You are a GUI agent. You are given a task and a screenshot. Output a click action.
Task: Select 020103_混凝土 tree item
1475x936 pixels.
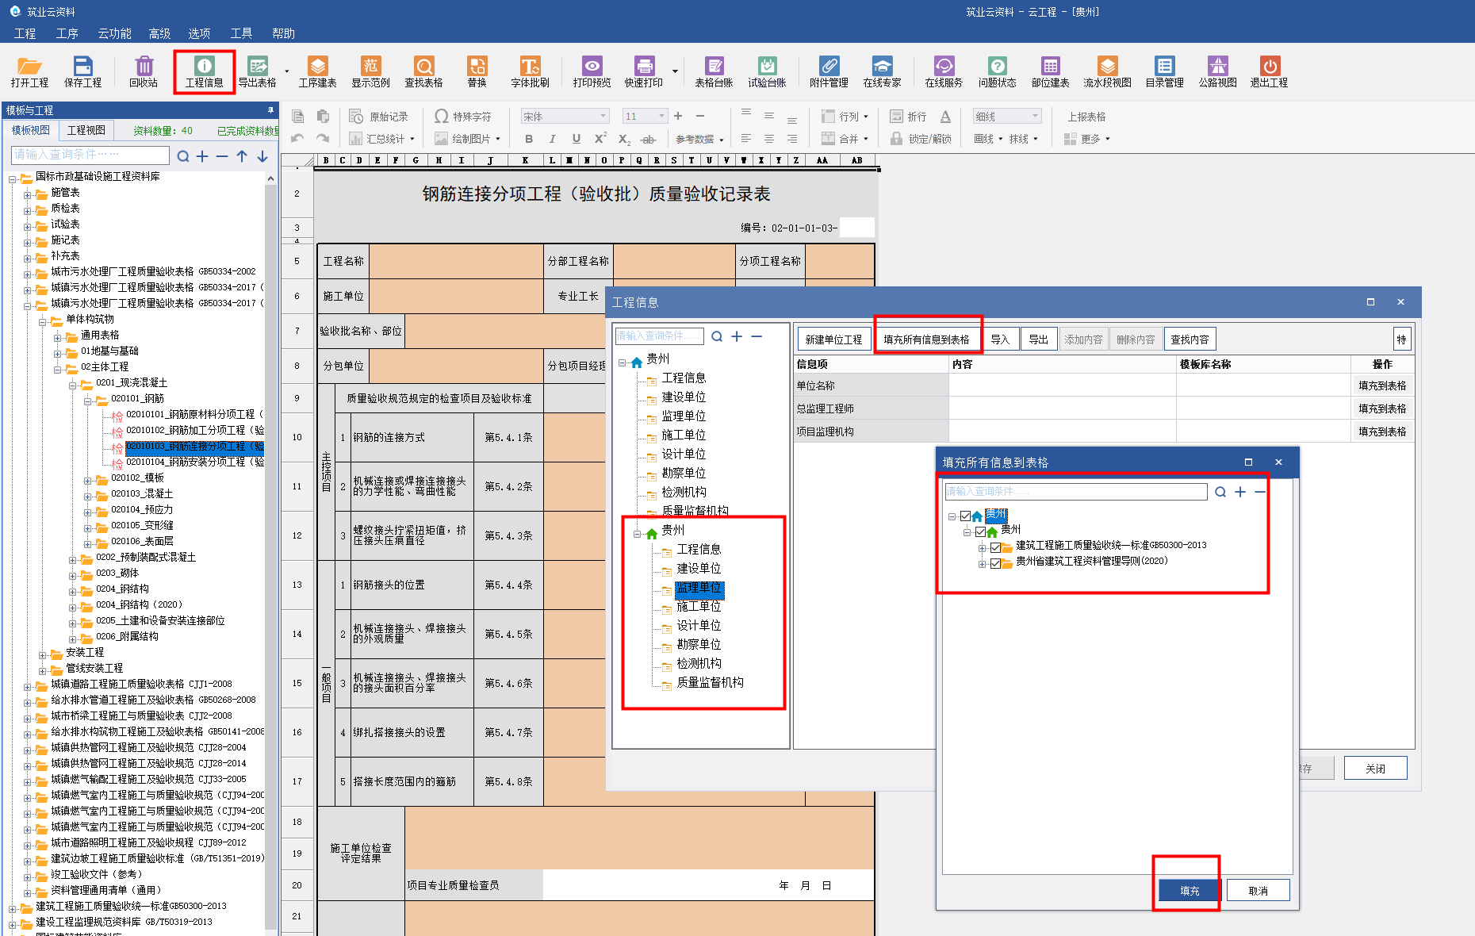(x=142, y=493)
